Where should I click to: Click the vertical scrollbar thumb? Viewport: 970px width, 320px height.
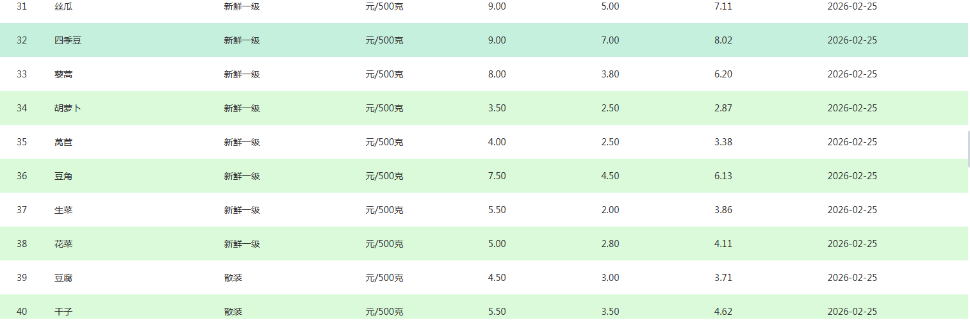(967, 148)
